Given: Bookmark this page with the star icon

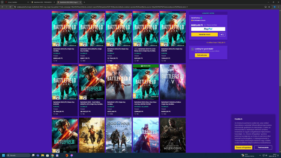Looking at the screenshot, I should tap(269, 7).
